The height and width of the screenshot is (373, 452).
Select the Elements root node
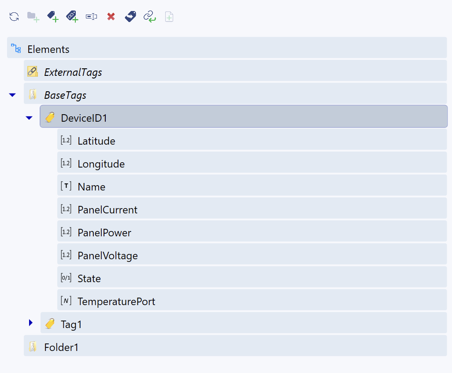point(48,49)
